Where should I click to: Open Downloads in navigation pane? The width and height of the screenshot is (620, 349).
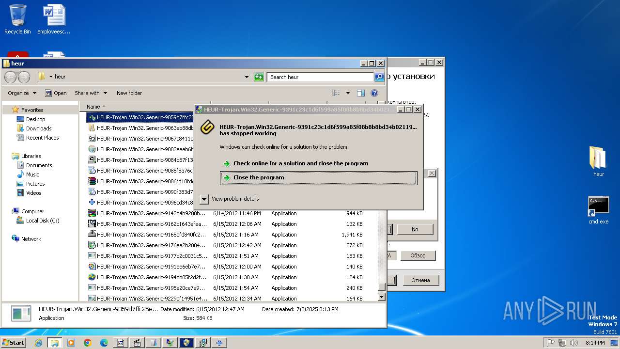pos(39,128)
